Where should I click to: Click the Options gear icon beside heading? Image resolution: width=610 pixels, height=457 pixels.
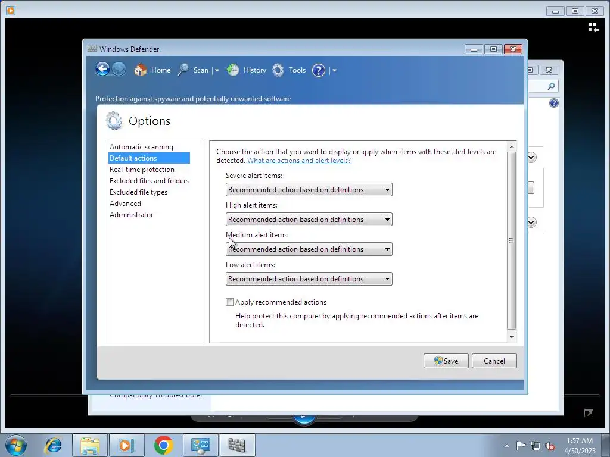[x=114, y=121]
